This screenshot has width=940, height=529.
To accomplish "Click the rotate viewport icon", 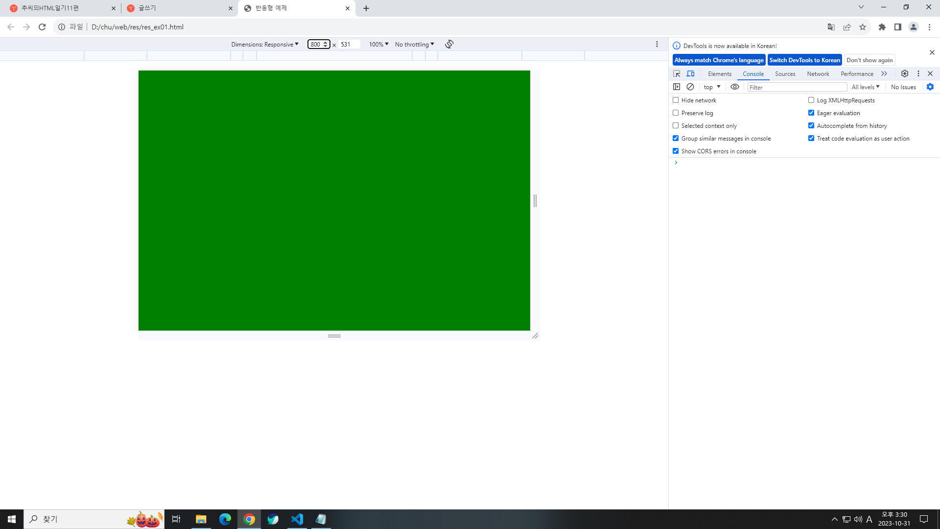I will (x=449, y=44).
